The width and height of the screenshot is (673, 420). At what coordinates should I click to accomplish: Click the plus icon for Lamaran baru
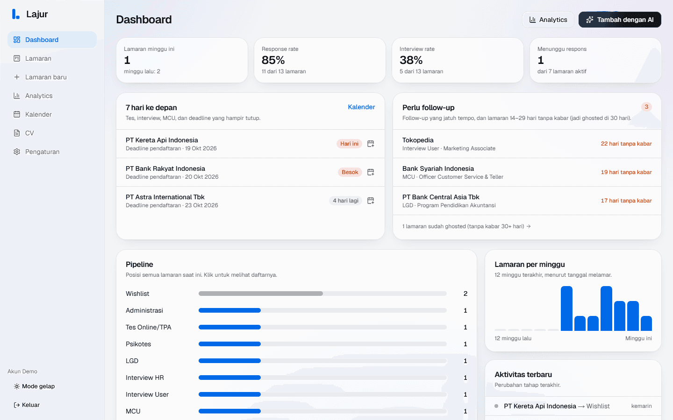[17, 77]
